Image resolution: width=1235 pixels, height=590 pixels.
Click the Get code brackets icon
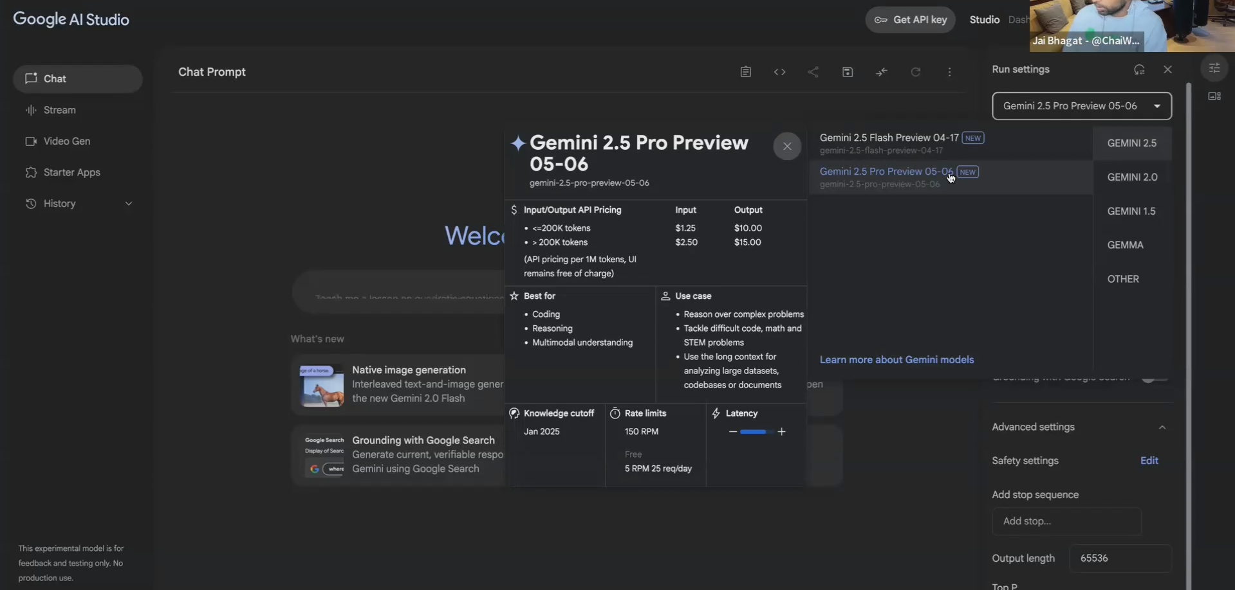(779, 72)
